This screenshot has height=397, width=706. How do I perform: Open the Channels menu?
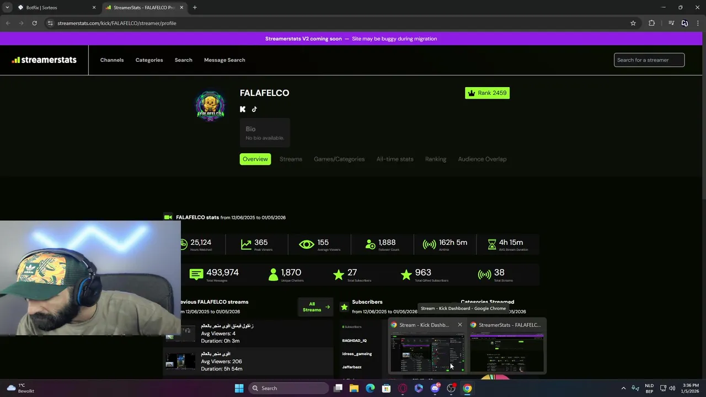tap(112, 60)
